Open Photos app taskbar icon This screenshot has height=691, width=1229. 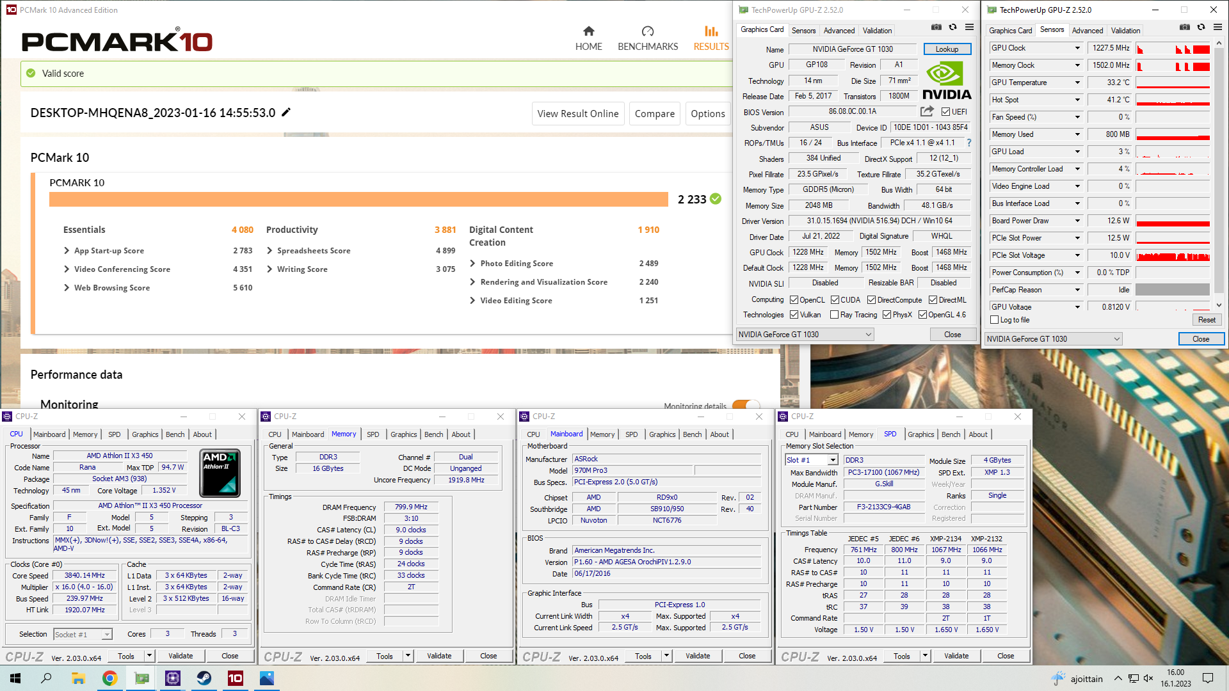267,678
